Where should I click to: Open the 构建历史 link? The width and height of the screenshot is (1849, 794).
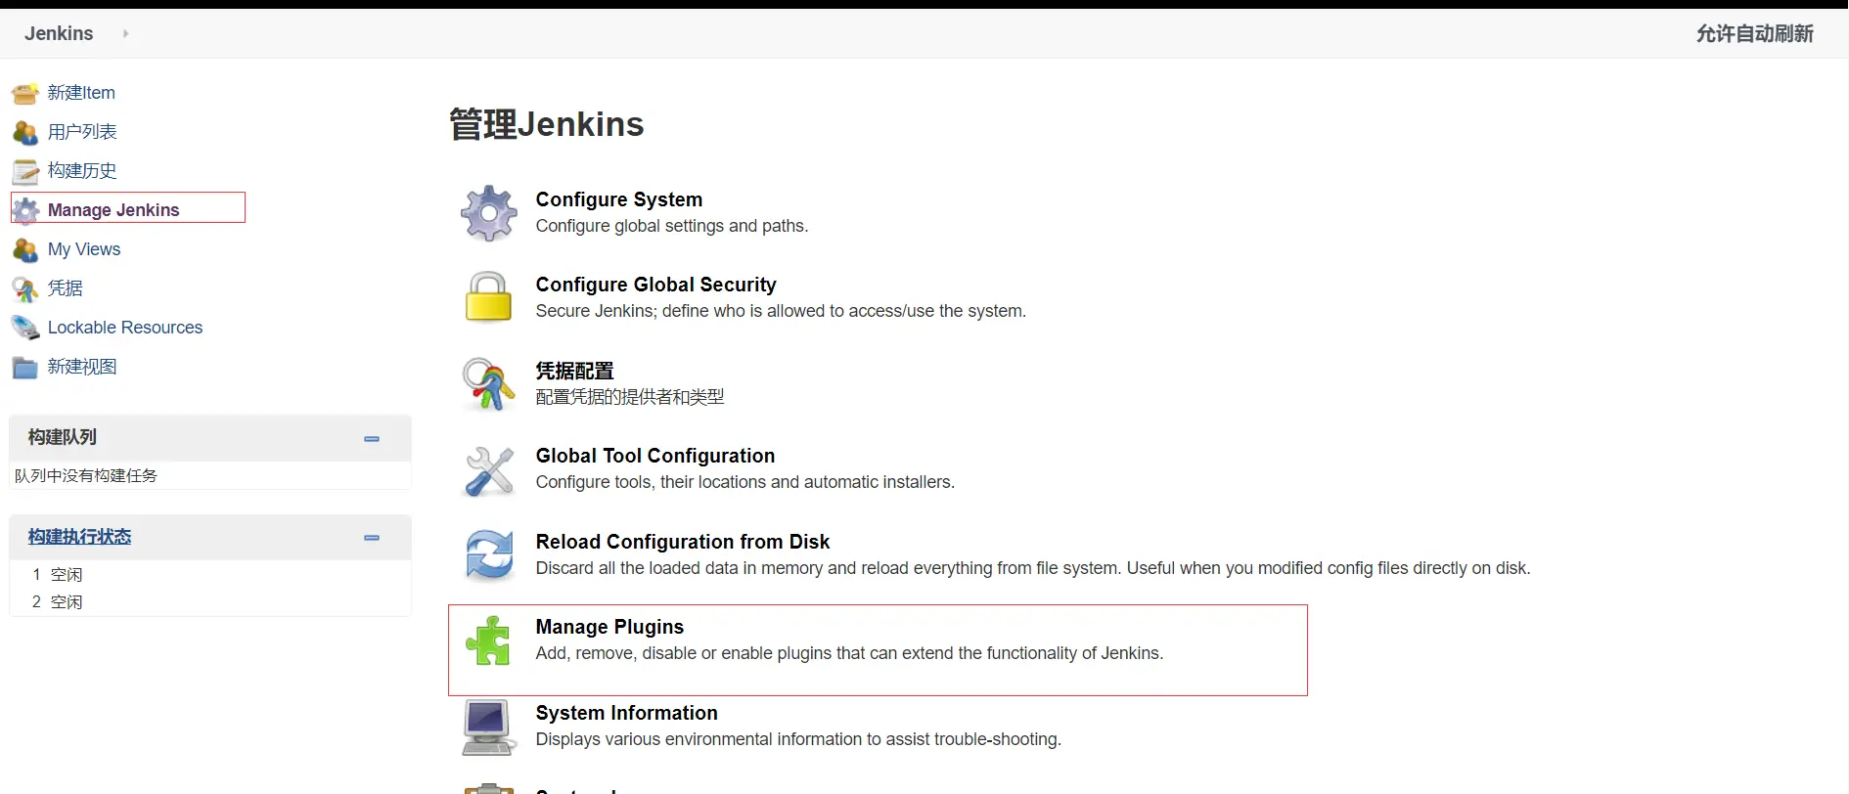click(82, 171)
